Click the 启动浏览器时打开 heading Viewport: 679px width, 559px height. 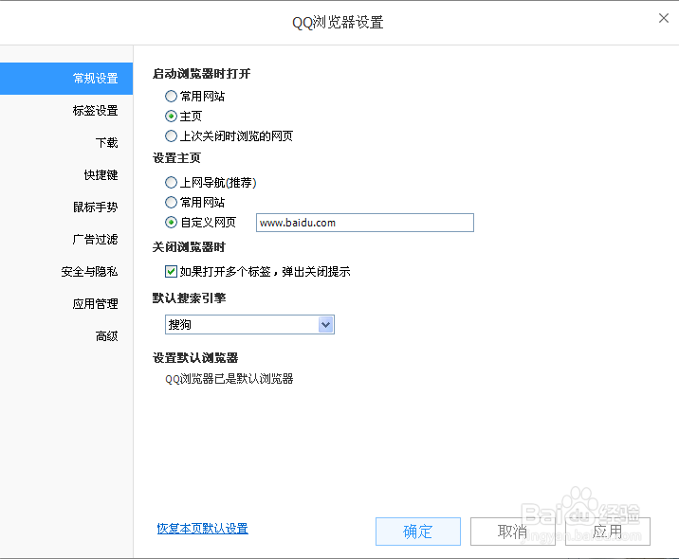tap(201, 74)
